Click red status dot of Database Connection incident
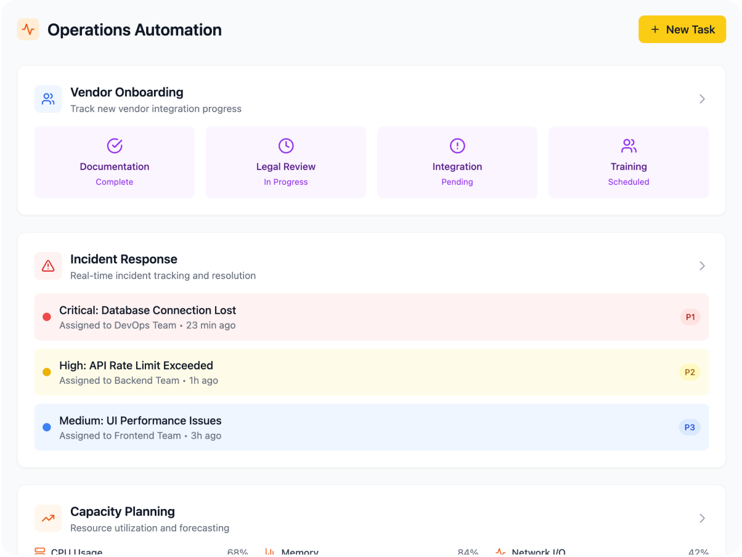The image size is (742, 557). tap(47, 317)
